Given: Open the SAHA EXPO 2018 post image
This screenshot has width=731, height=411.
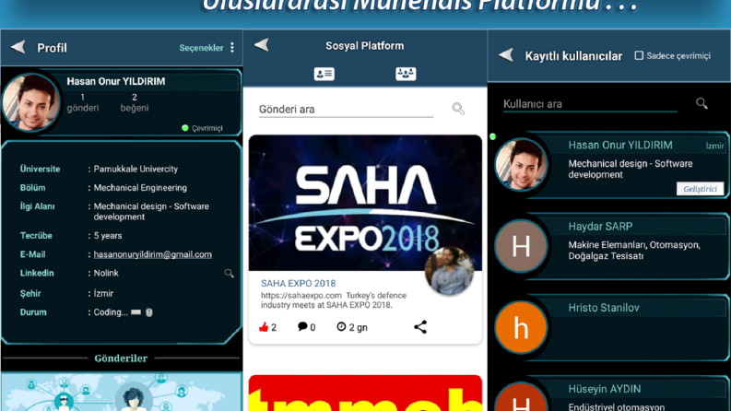Looking at the screenshot, I should (365, 203).
